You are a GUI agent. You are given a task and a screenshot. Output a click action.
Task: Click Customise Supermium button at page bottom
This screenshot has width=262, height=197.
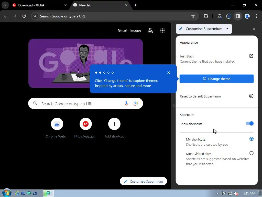point(143,181)
